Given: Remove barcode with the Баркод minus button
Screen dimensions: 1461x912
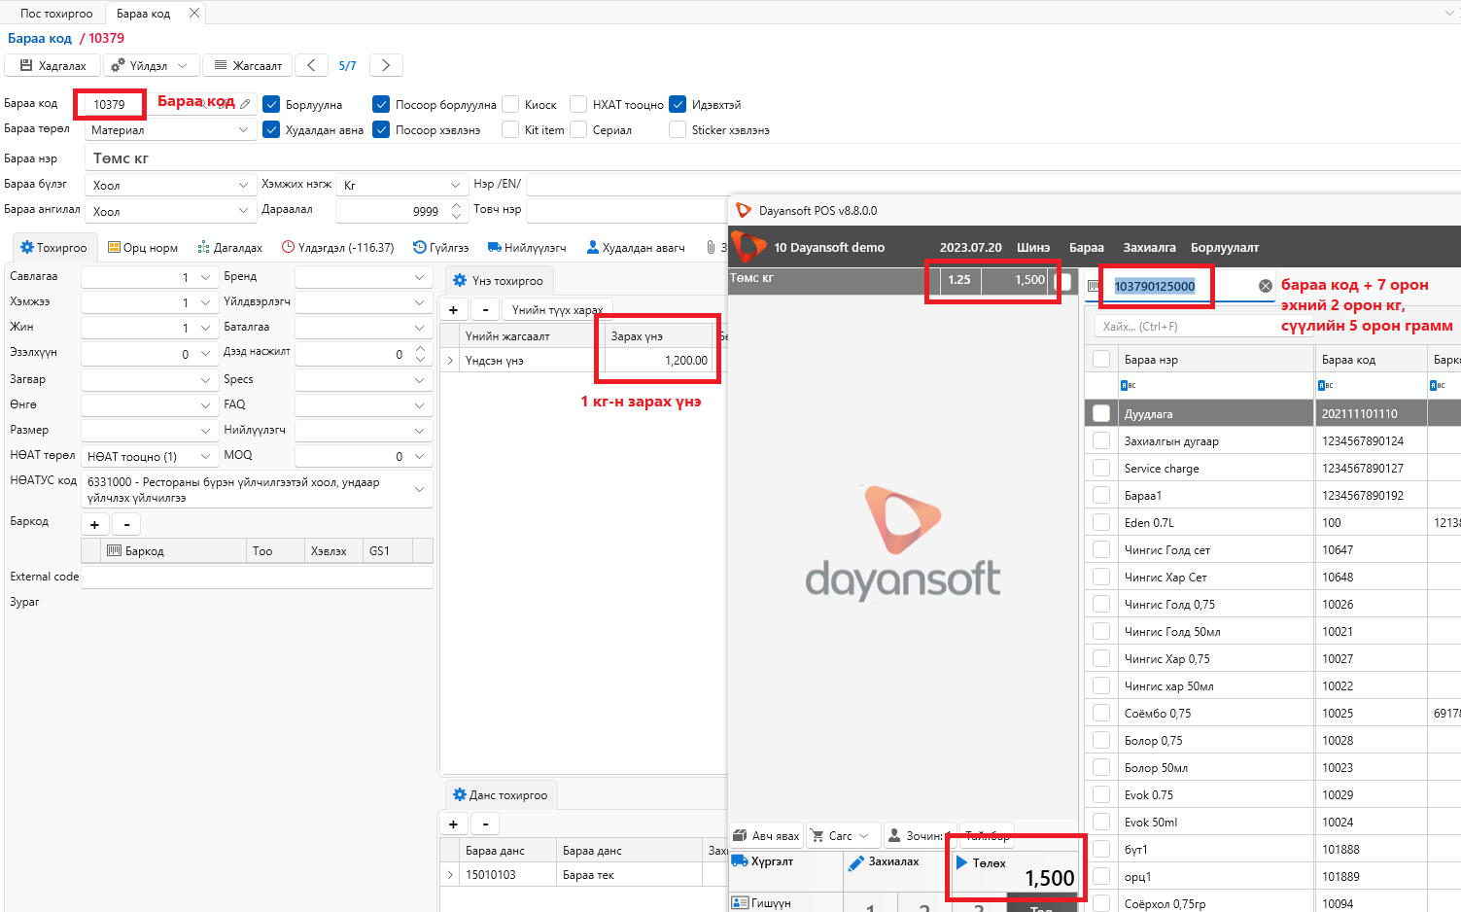Looking at the screenshot, I should [126, 525].
